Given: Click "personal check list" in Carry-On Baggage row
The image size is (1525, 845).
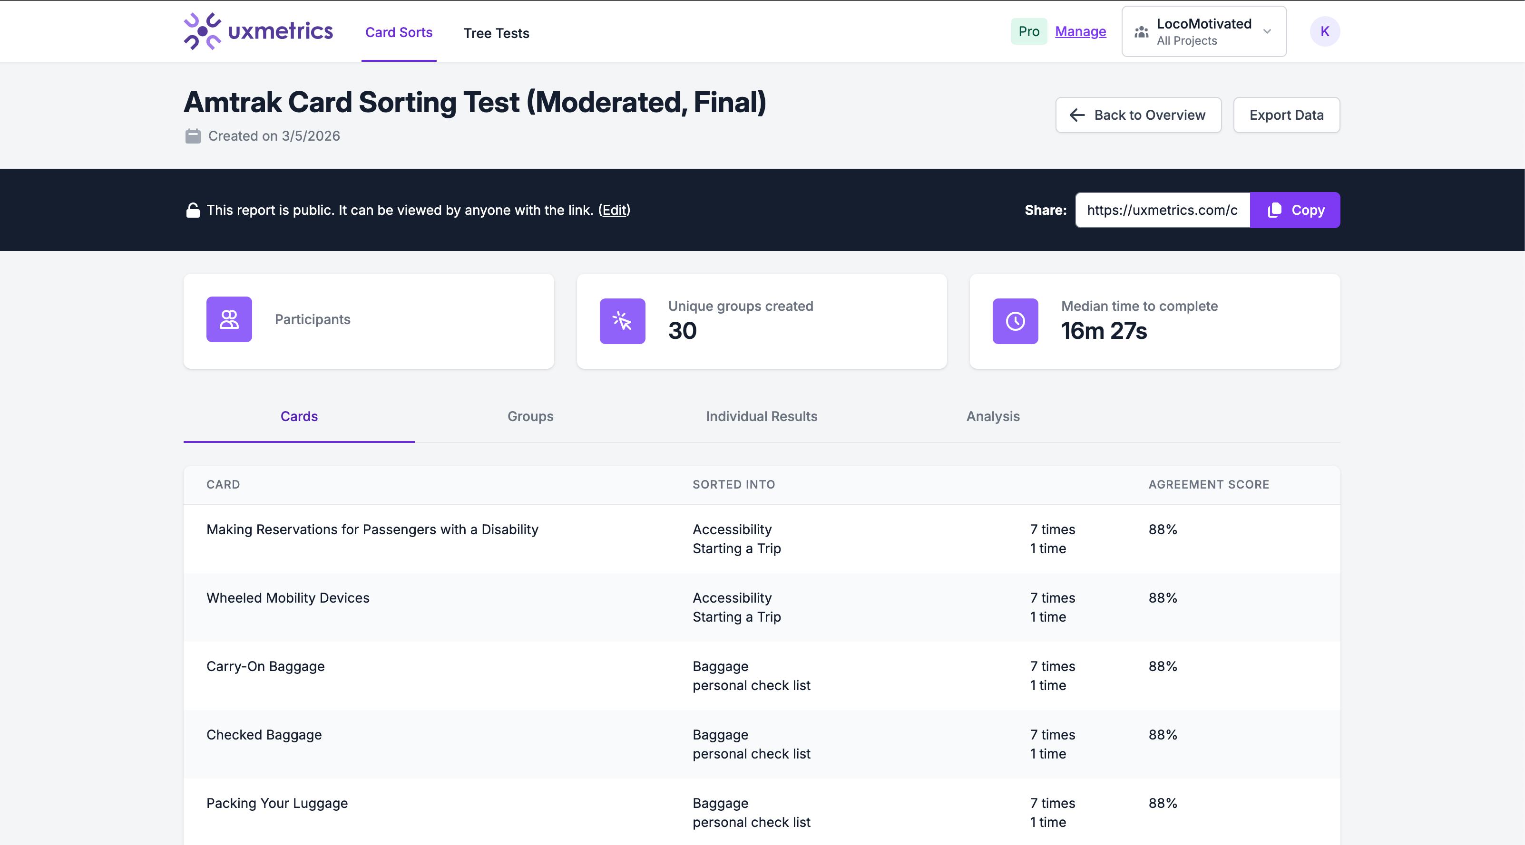Looking at the screenshot, I should tap(751, 685).
